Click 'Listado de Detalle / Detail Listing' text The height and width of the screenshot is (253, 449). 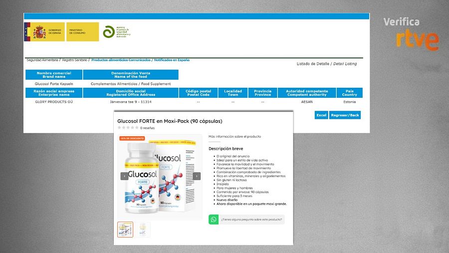327,63
